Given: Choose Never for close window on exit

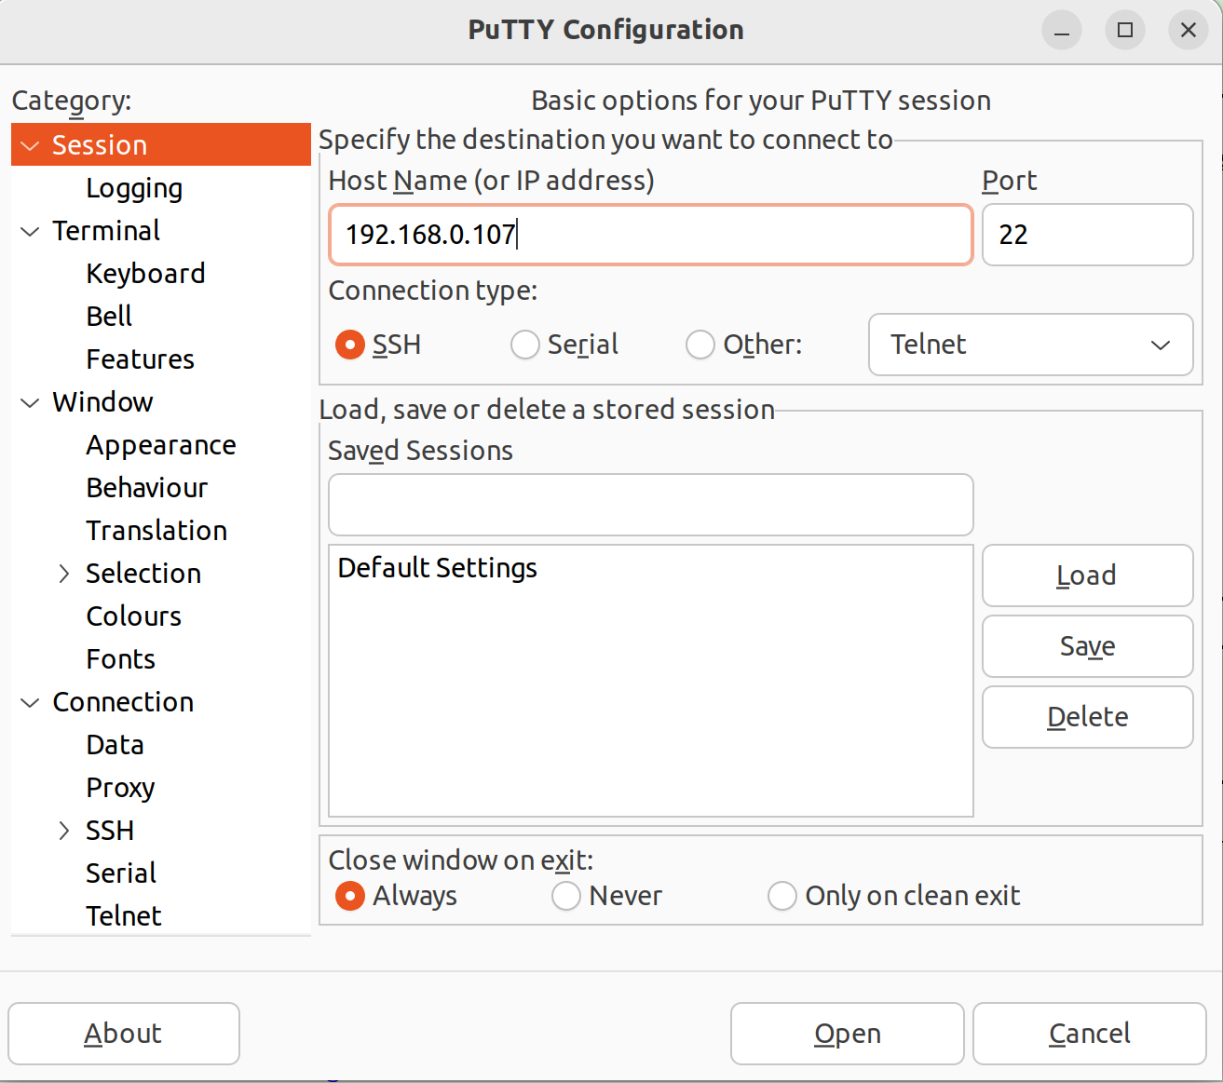Looking at the screenshot, I should pyautogui.click(x=566, y=896).
